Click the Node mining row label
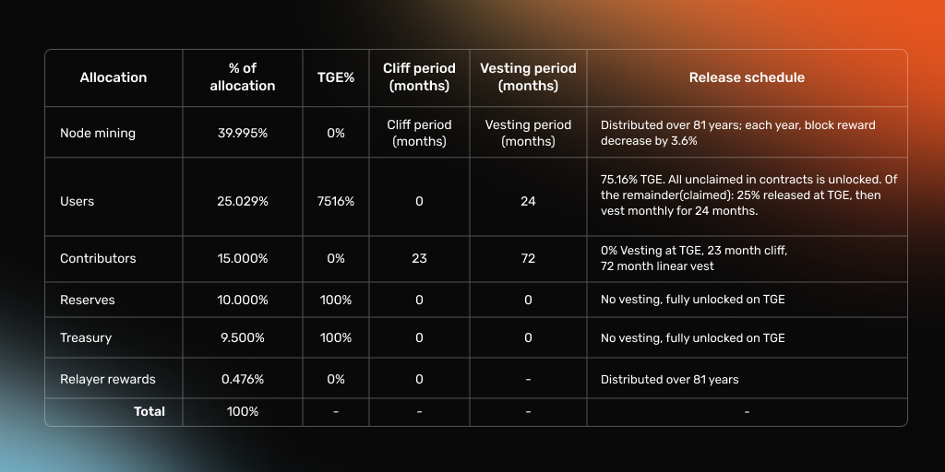This screenshot has height=472, width=945. 98,133
